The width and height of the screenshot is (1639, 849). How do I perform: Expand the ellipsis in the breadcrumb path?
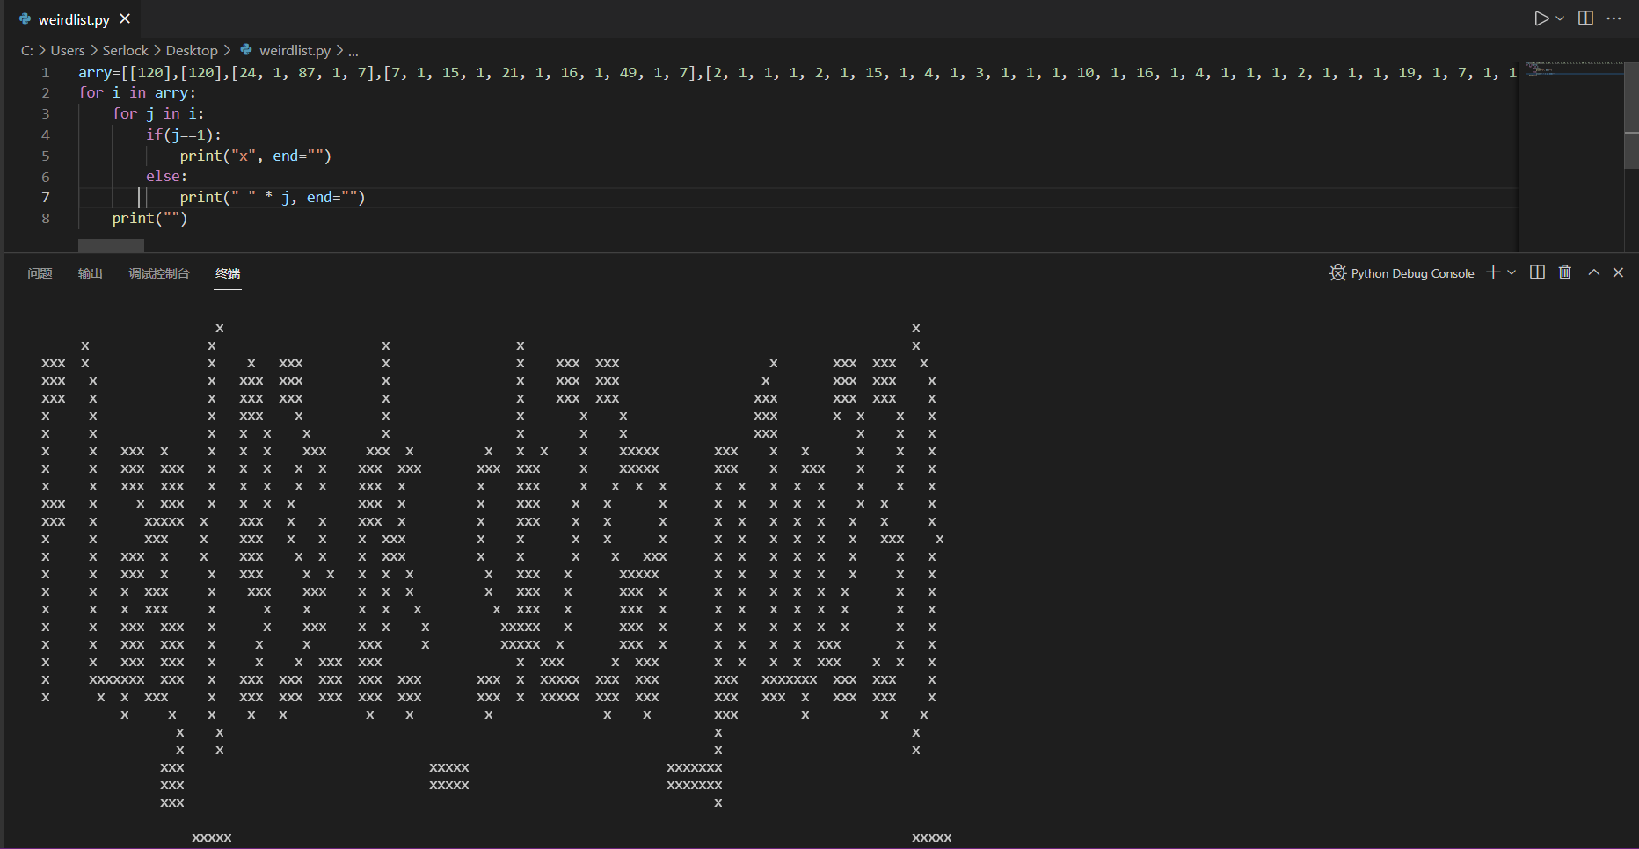tap(353, 50)
